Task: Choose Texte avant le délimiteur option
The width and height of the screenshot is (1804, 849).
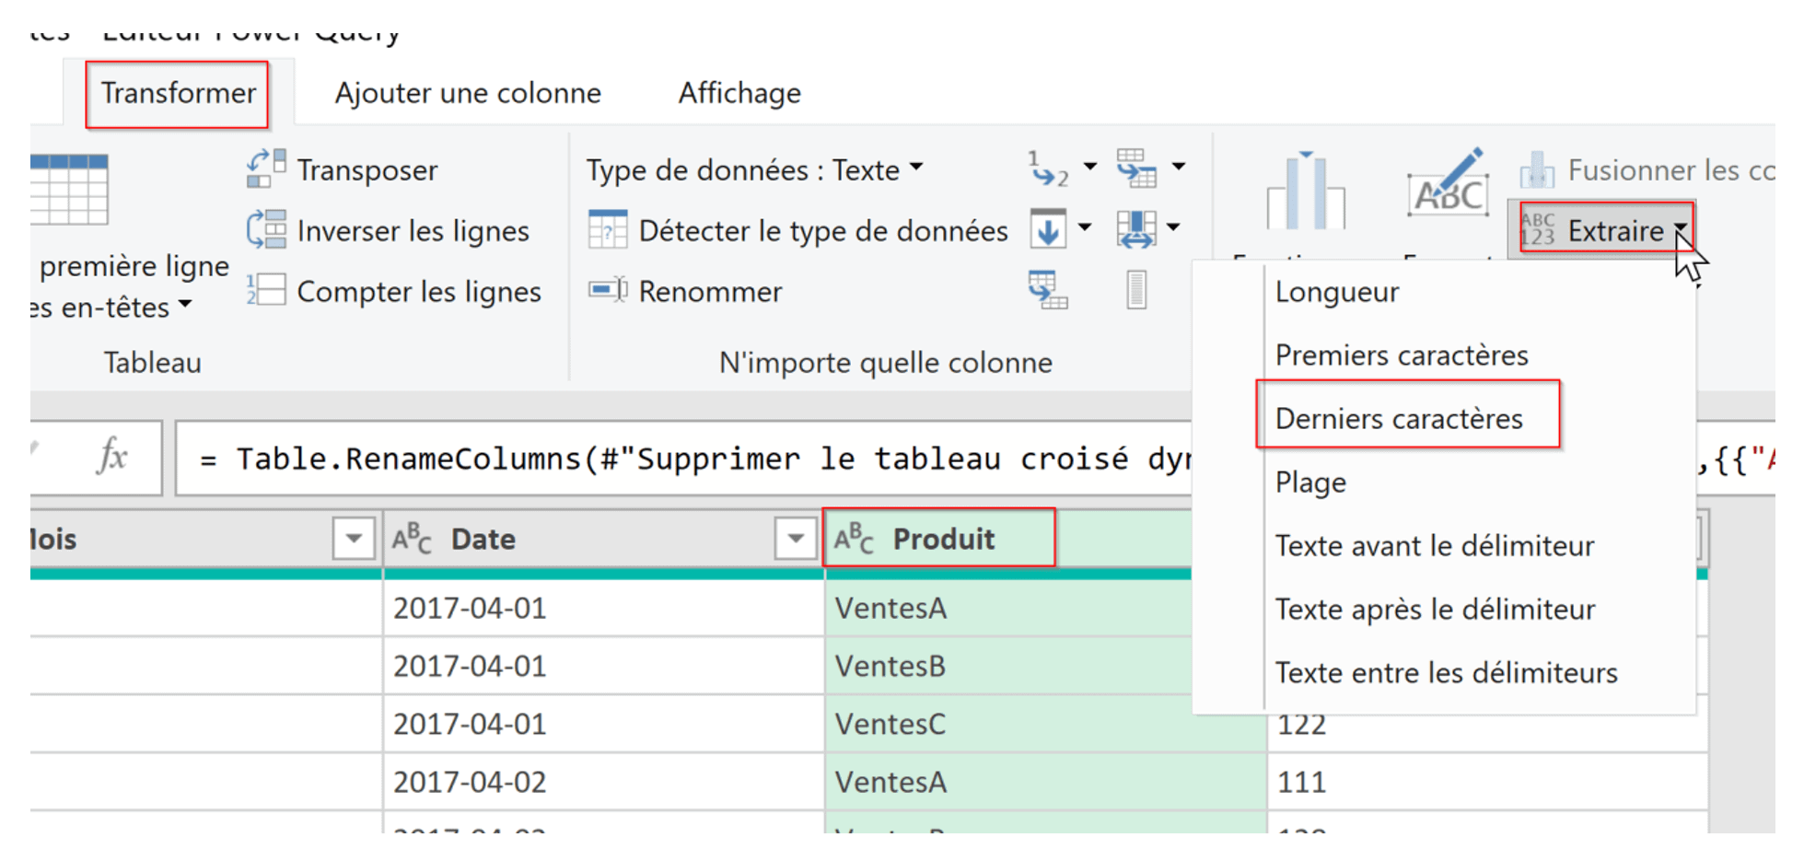Action: click(x=1434, y=546)
